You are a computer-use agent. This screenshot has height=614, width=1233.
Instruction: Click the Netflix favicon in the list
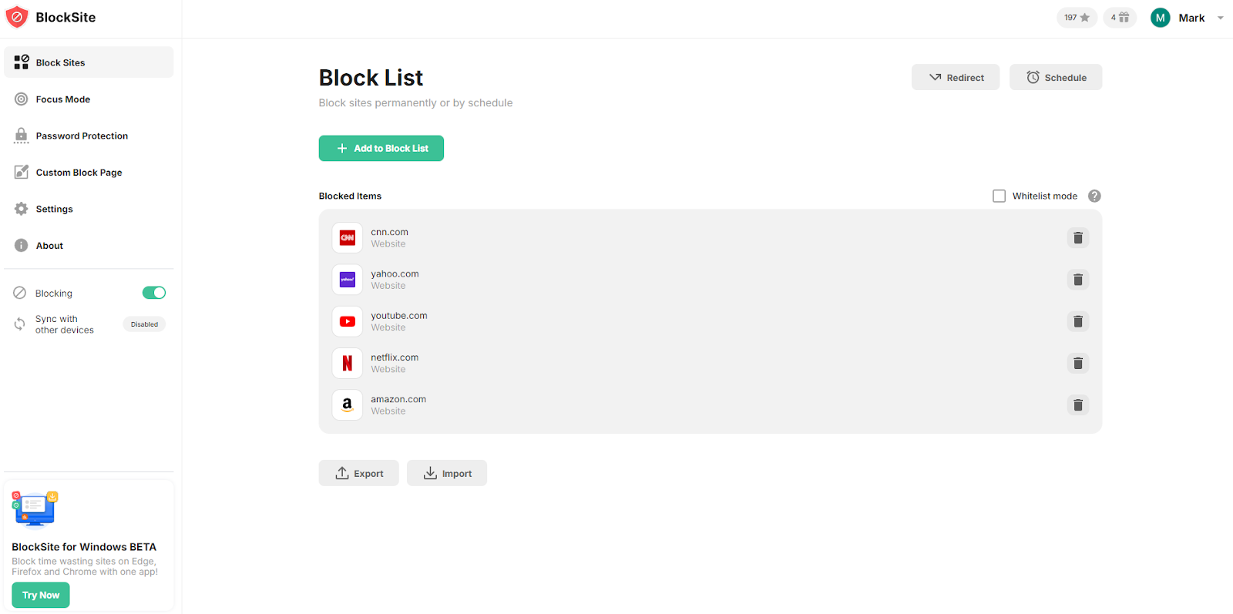pyautogui.click(x=348, y=363)
